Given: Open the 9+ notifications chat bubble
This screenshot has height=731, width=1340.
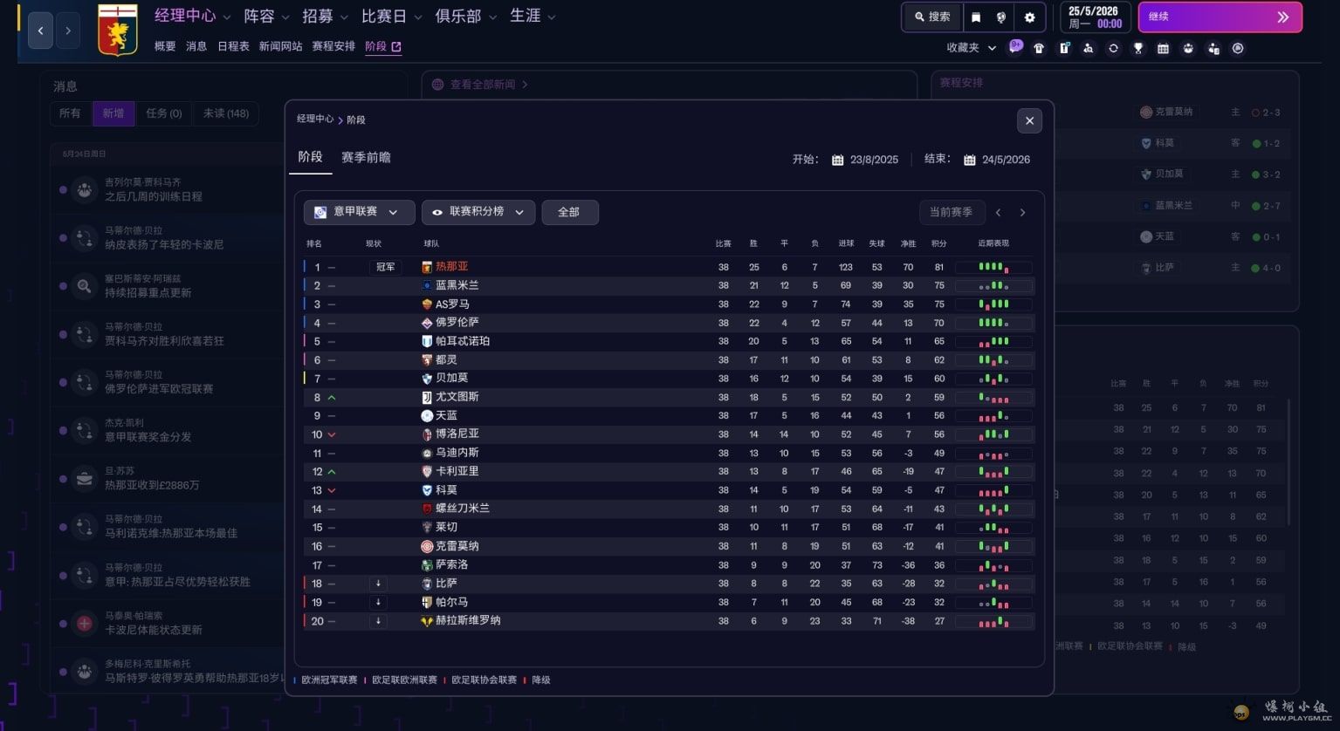Looking at the screenshot, I should pos(1015,47).
